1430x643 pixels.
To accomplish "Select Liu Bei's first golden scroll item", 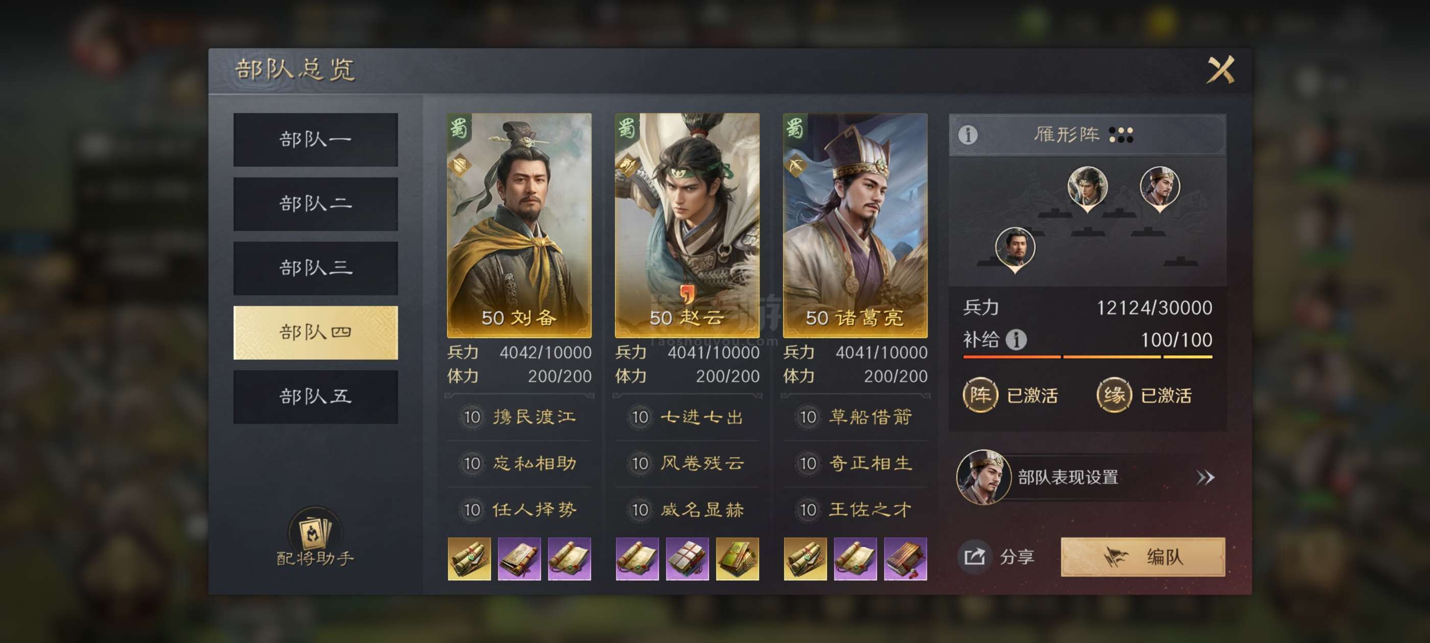I will pyautogui.click(x=469, y=559).
